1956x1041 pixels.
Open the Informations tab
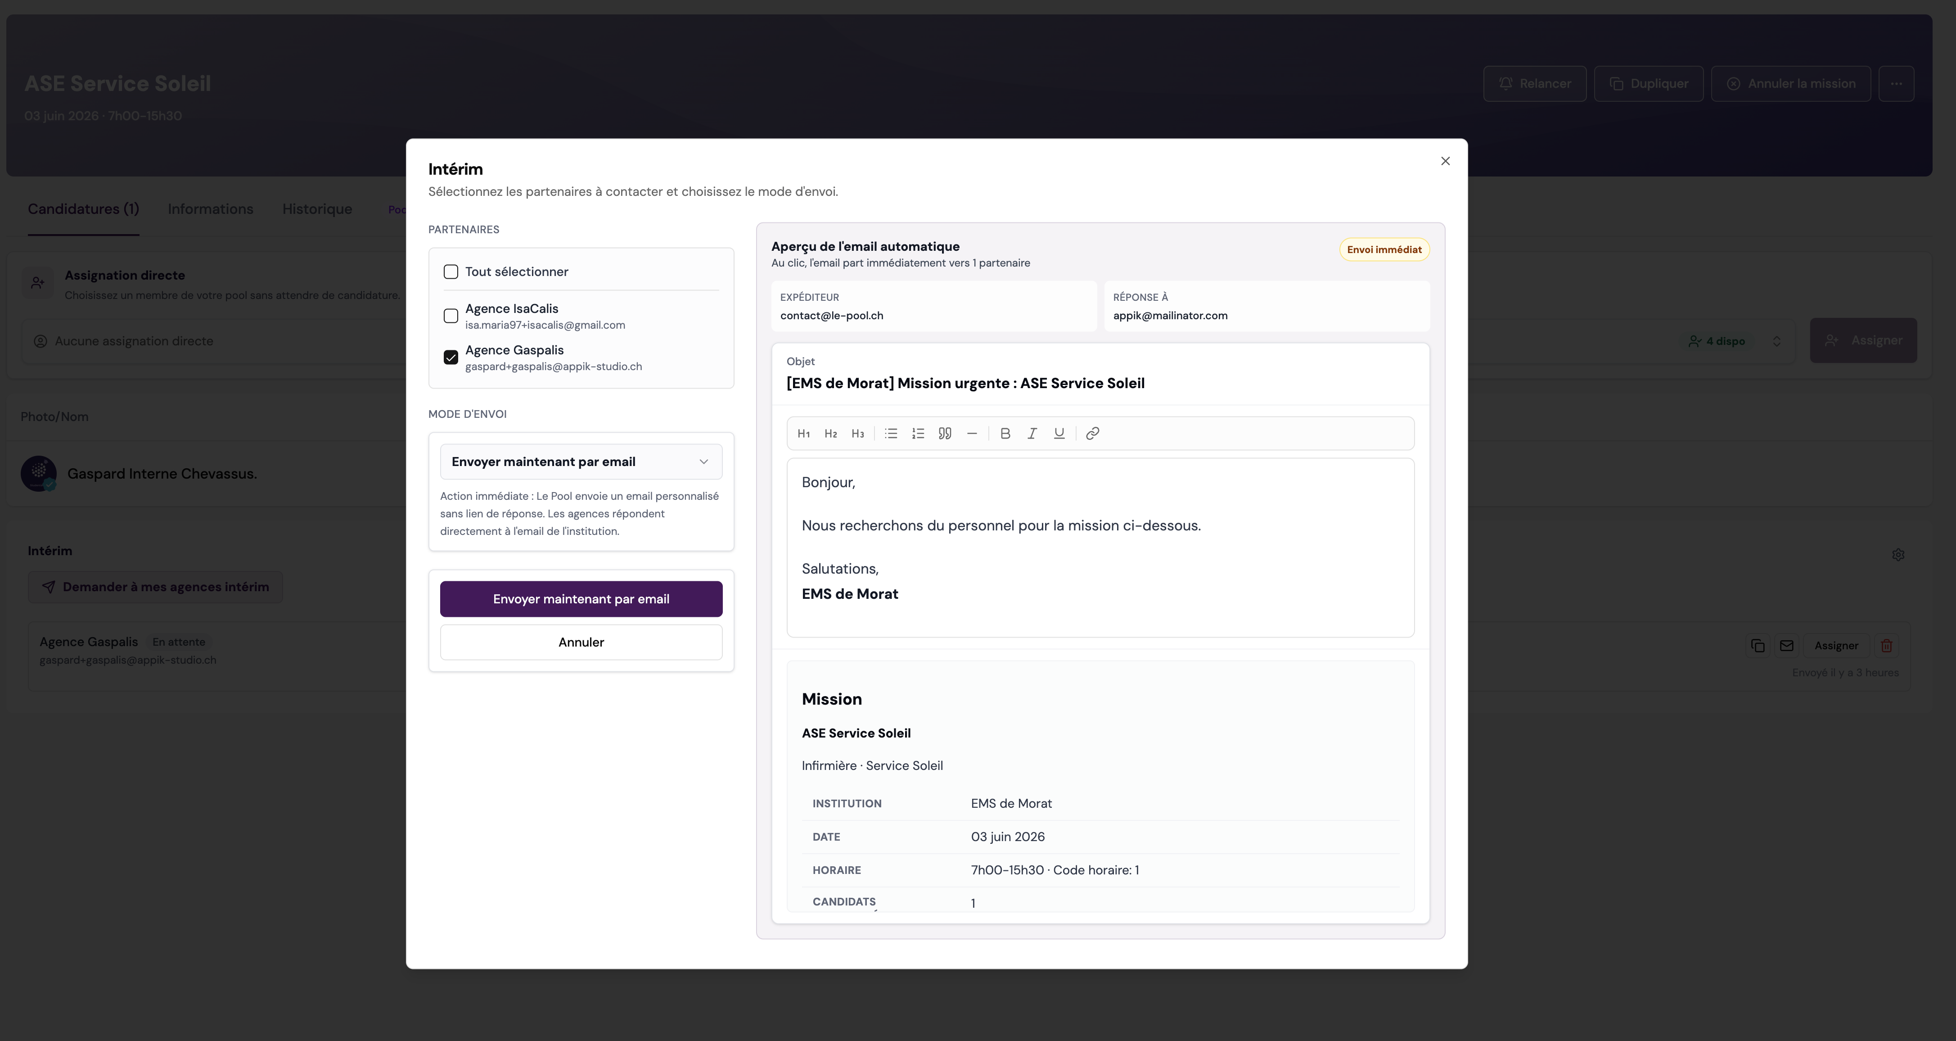pos(210,210)
